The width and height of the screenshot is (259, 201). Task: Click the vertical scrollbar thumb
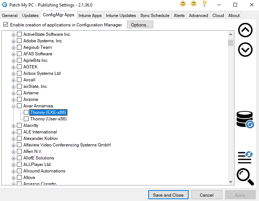(x=231, y=43)
